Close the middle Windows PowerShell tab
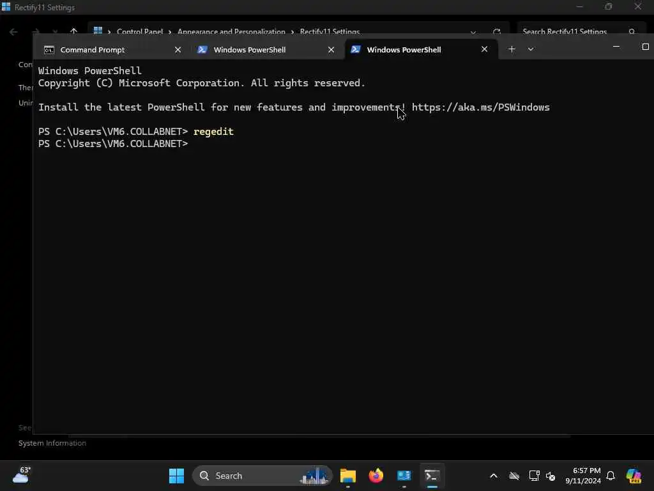The height and width of the screenshot is (491, 654). (331, 50)
